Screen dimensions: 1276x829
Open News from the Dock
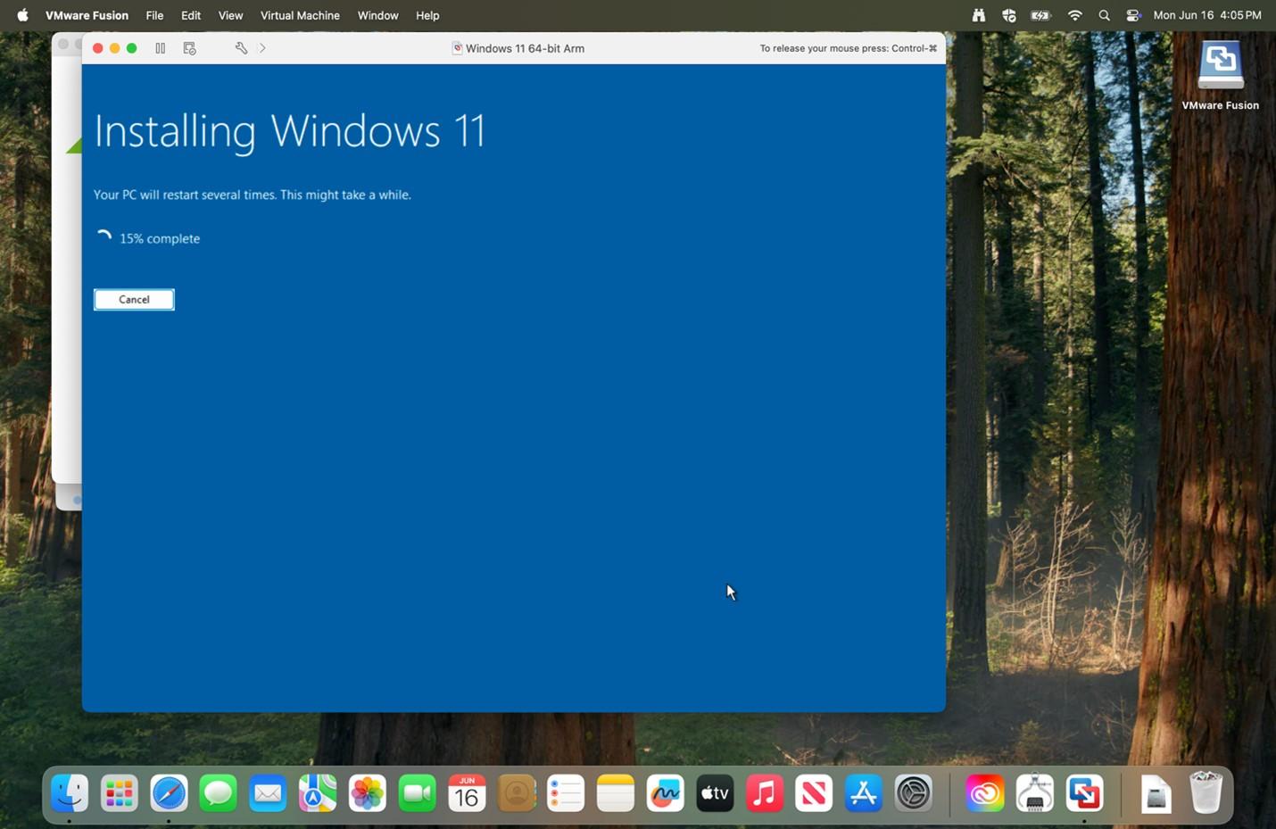click(814, 792)
